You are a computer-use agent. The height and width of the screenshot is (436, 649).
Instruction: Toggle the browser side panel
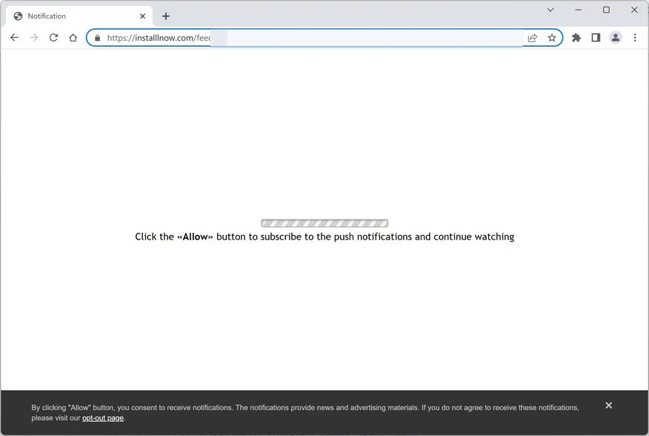coord(596,38)
